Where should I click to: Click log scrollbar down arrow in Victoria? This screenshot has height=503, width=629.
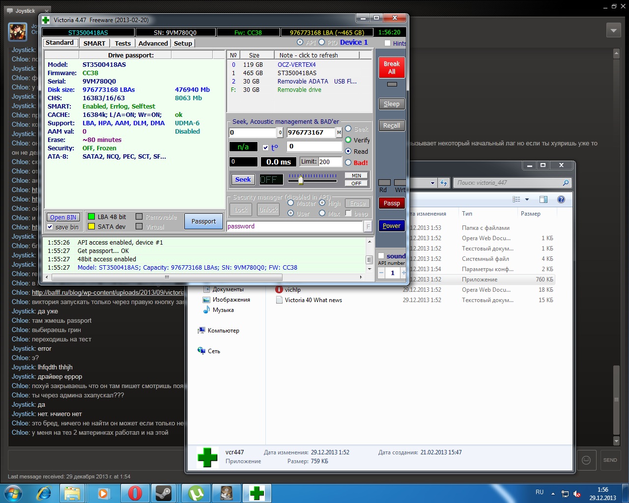point(370,268)
